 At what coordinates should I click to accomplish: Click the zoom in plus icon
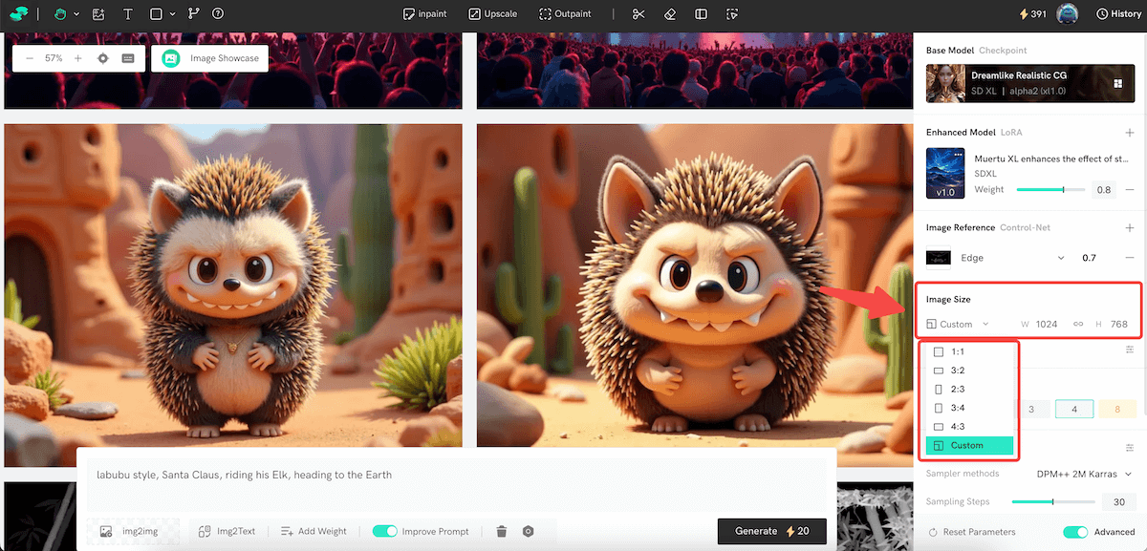click(x=78, y=58)
